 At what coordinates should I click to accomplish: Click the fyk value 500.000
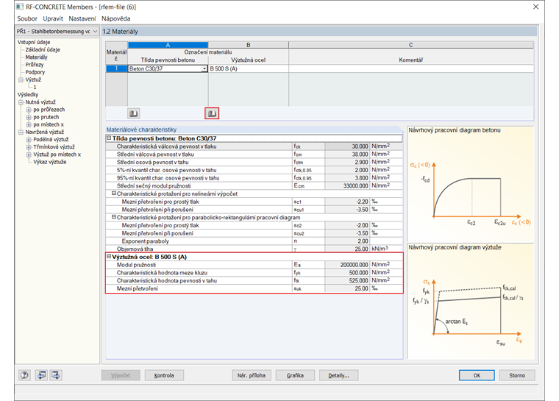click(x=348, y=272)
